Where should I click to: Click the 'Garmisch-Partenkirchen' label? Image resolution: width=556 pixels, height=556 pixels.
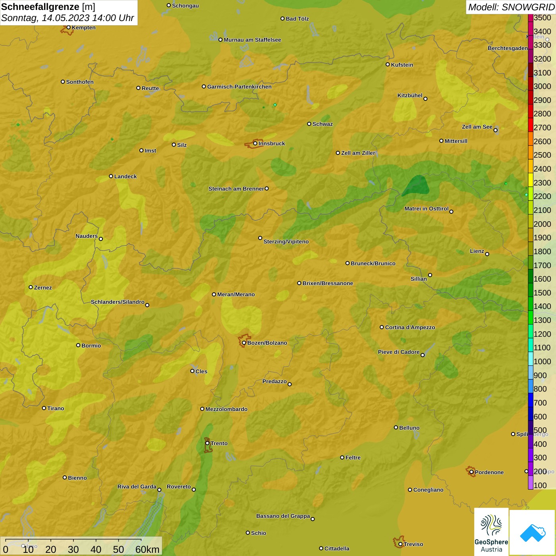[x=239, y=87]
